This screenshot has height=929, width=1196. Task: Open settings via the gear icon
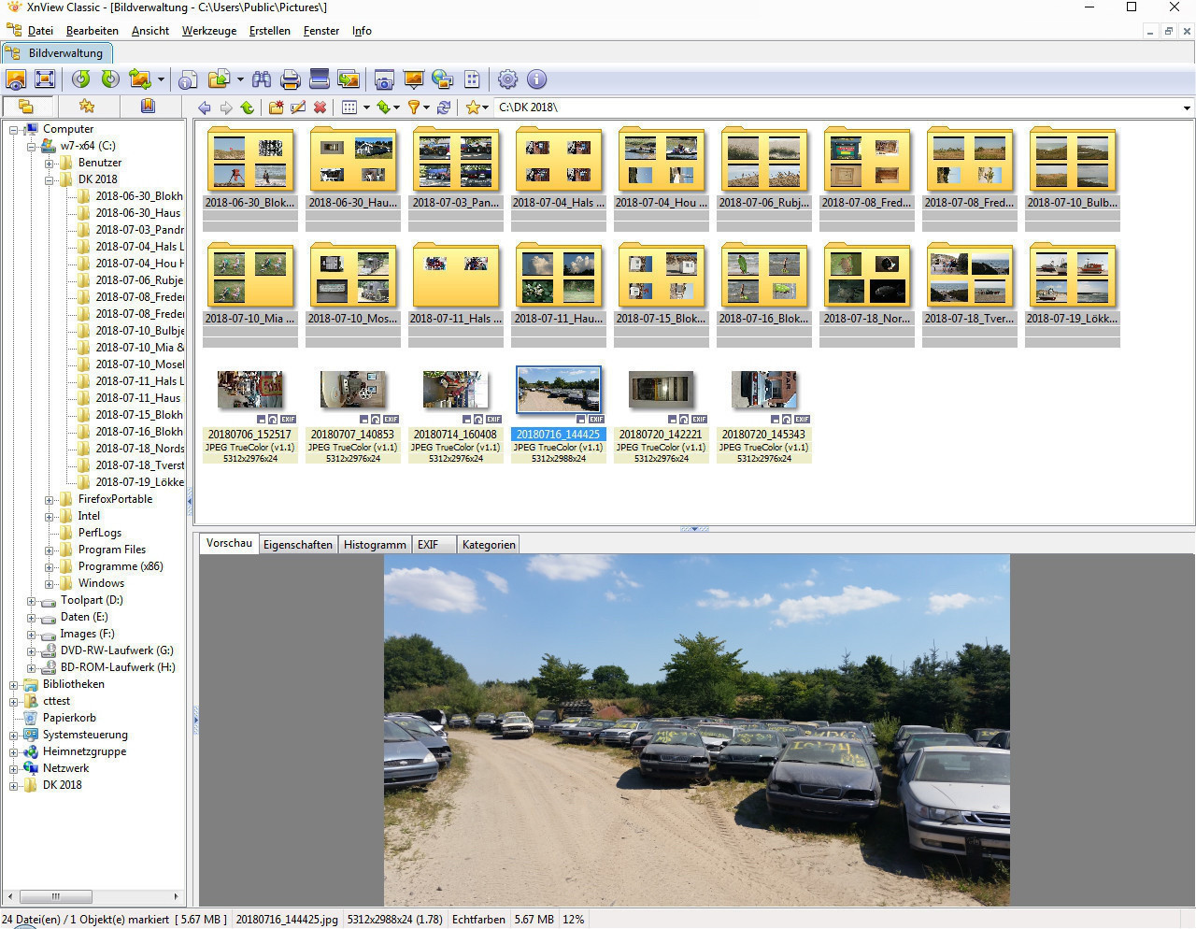point(507,79)
